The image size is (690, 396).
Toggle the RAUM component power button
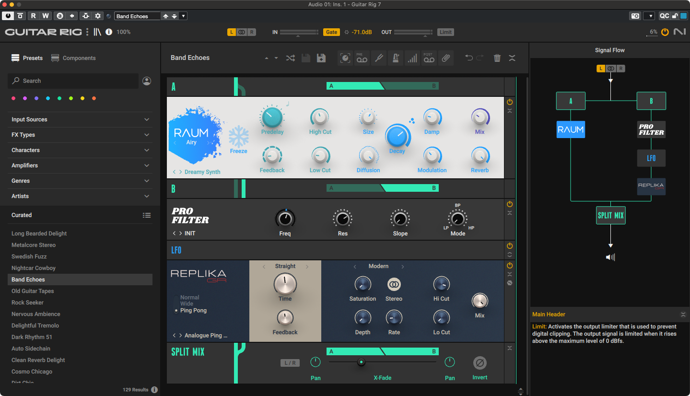510,102
